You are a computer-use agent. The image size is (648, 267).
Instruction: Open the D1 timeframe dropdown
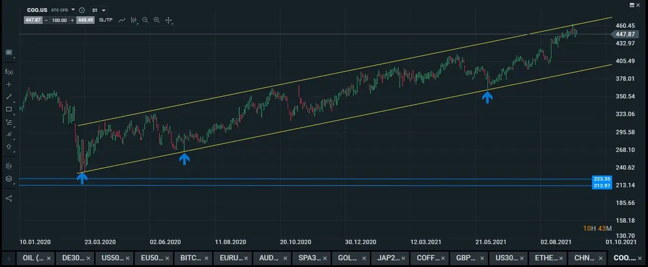98,10
